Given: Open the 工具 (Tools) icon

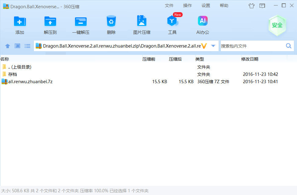Looking at the screenshot, I should (172, 21).
